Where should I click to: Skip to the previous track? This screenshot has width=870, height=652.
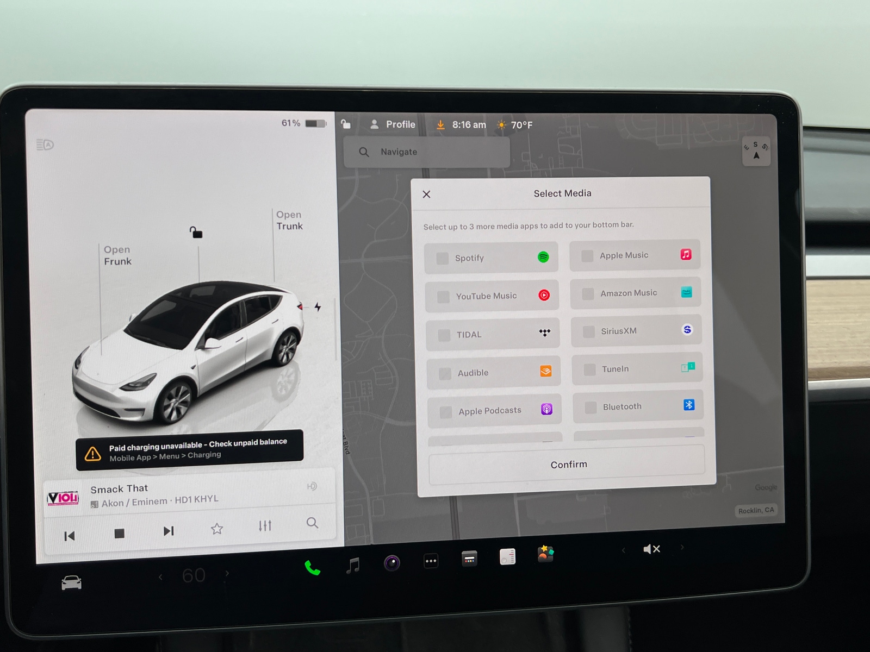[70, 536]
